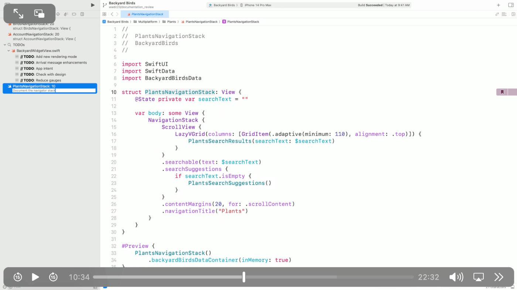This screenshot has height=290, width=517.
Task: Click the video elapsed time 10:34
Action: 79,277
